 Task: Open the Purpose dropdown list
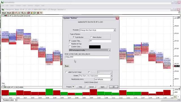coord(115,30)
